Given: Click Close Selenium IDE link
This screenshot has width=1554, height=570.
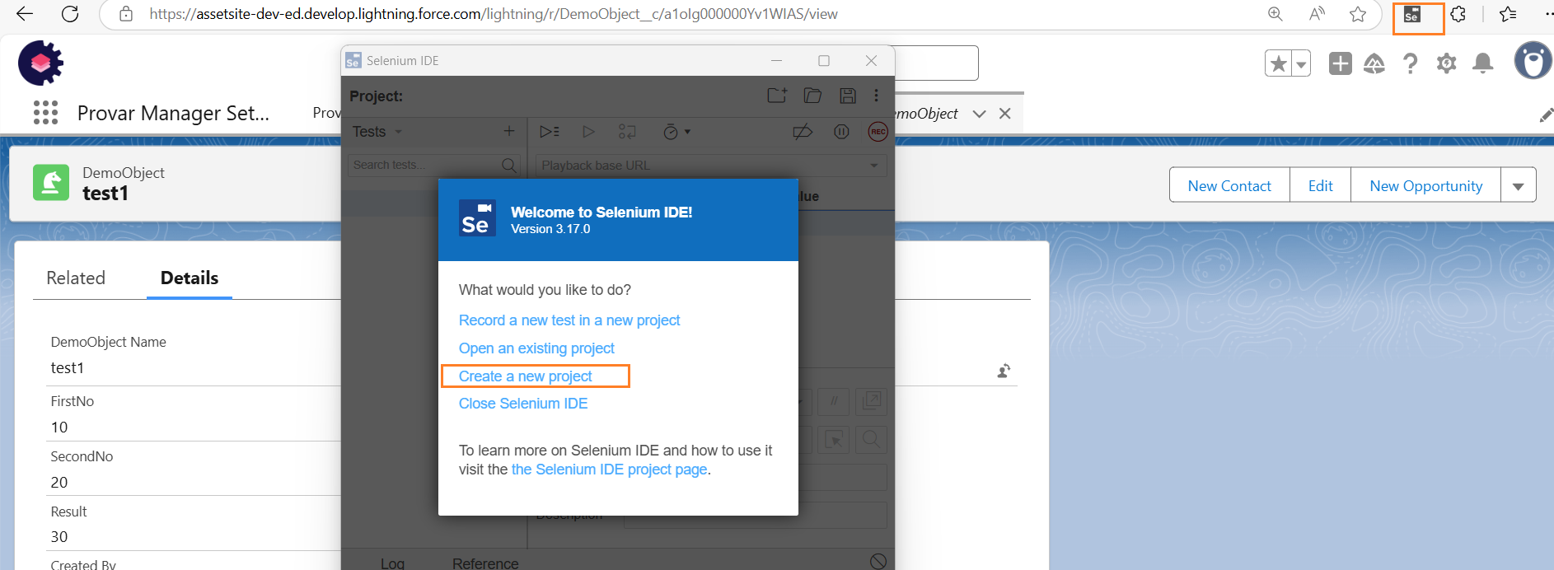Looking at the screenshot, I should click(x=523, y=404).
